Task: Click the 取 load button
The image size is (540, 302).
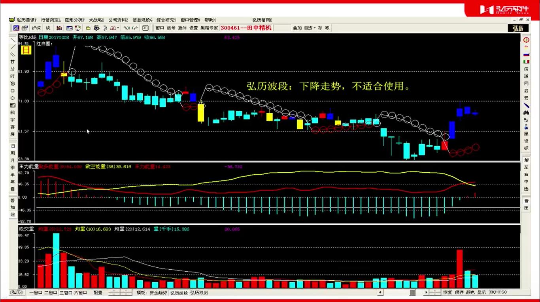Action: pos(327,28)
